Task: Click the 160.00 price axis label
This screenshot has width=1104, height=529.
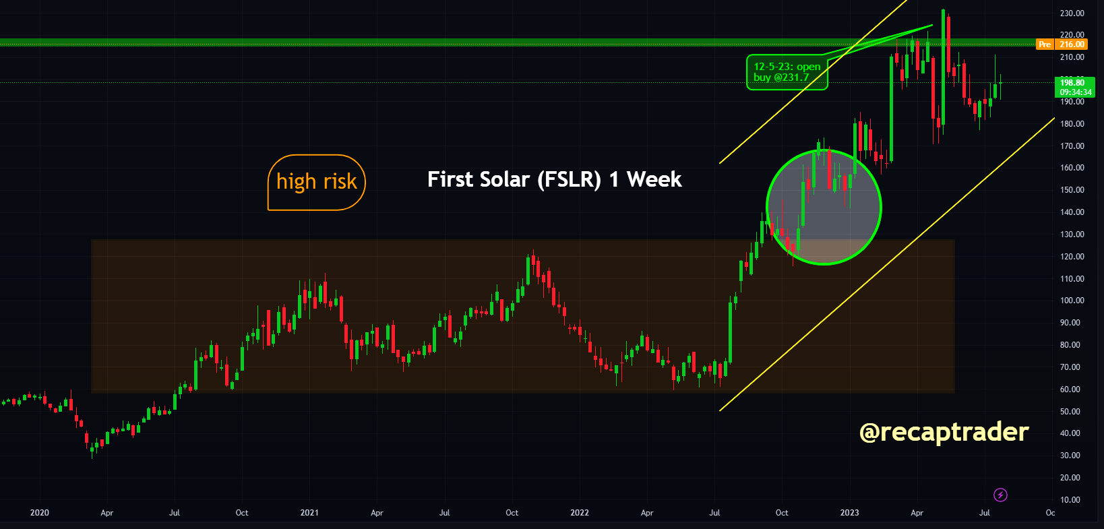Action: [1072, 168]
